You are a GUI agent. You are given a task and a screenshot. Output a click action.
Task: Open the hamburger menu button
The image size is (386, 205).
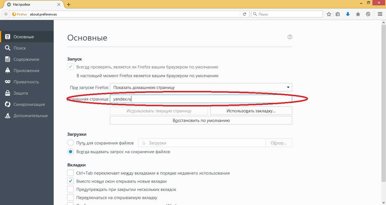coord(380,14)
